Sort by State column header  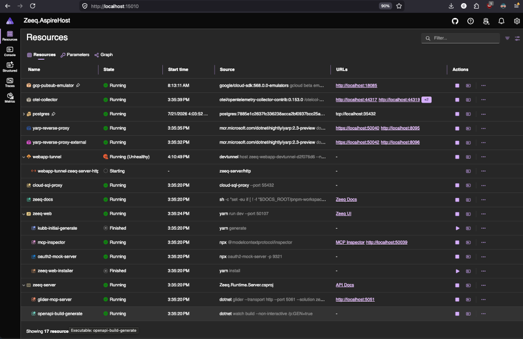pos(109,69)
